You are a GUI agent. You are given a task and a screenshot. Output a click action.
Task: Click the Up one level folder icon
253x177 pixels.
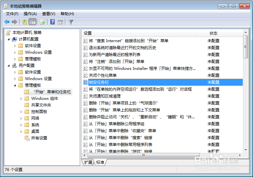tap(24, 22)
